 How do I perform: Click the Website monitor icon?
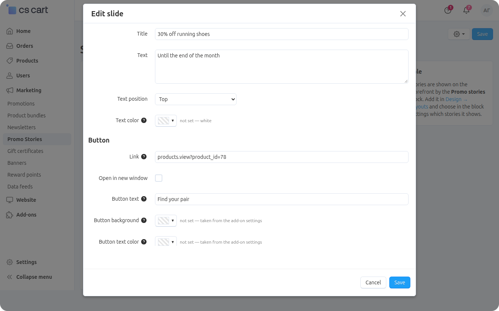pos(10,200)
